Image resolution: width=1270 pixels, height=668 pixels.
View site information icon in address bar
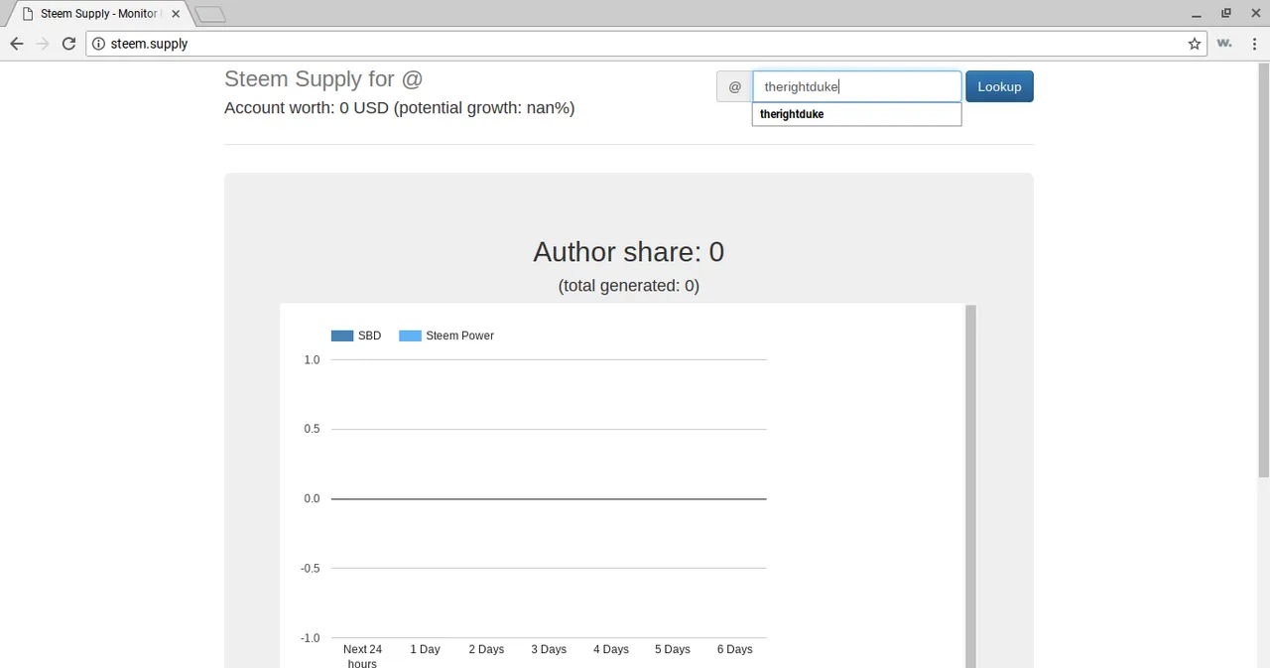tap(98, 44)
